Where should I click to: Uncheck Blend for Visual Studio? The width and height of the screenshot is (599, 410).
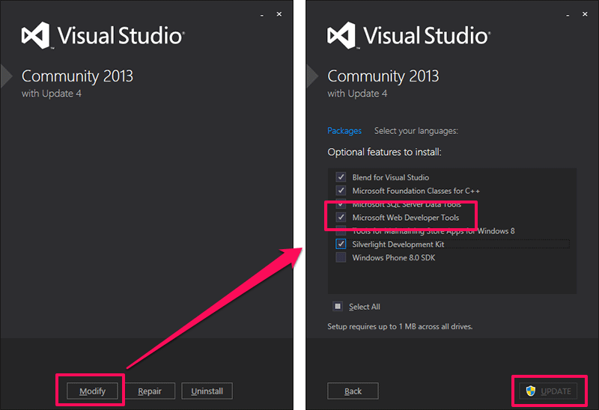[341, 177]
